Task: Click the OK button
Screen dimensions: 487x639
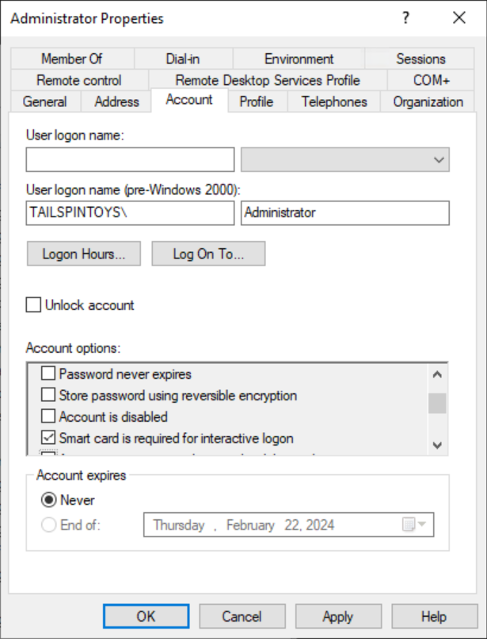Action: pyautogui.click(x=146, y=616)
